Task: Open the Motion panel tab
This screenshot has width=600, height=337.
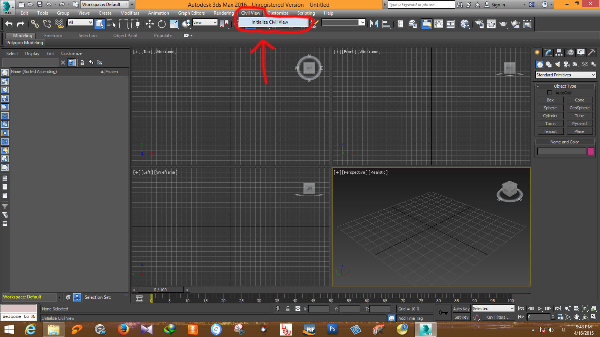Action: click(570, 52)
